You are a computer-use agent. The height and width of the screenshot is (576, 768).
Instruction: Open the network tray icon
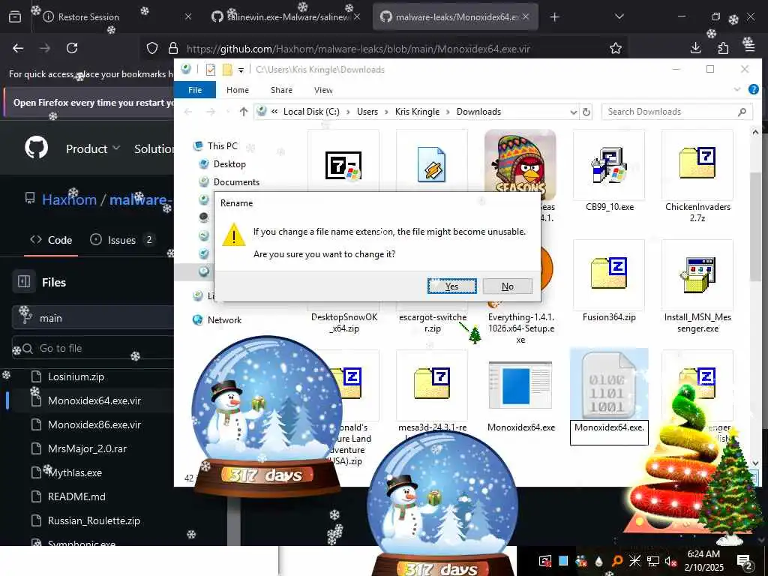click(653, 561)
